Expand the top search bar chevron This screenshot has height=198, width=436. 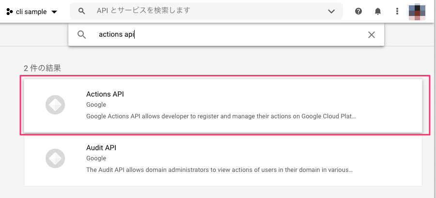(x=331, y=12)
